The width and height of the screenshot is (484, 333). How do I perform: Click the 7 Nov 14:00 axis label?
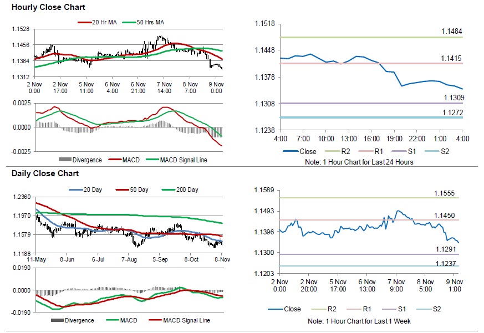[x=164, y=88]
